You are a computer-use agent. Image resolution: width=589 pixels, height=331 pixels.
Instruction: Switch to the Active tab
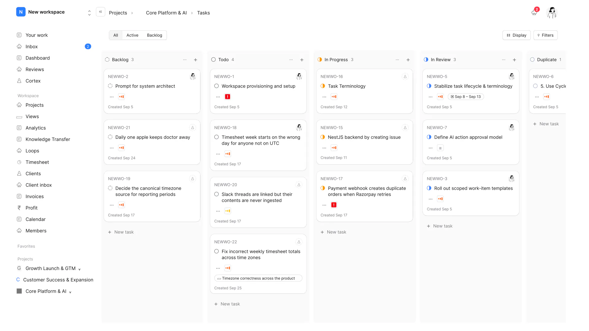132,35
